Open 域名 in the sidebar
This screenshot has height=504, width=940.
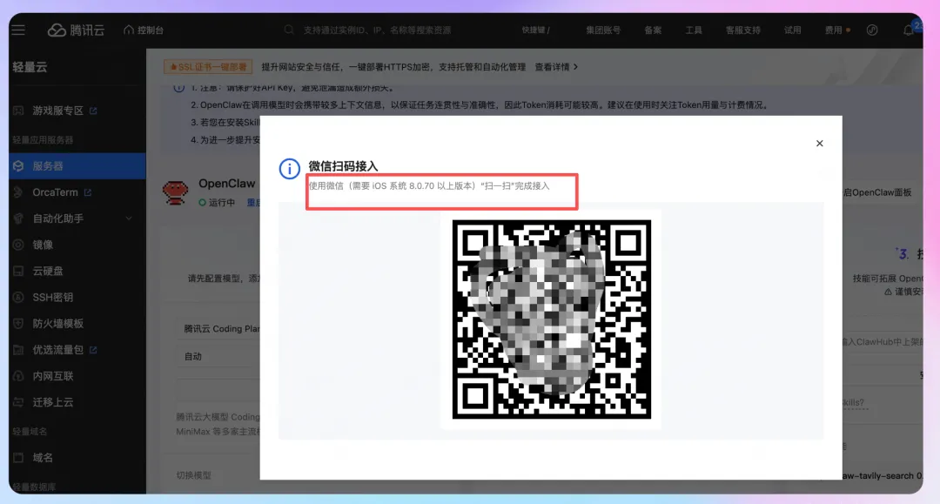point(43,458)
